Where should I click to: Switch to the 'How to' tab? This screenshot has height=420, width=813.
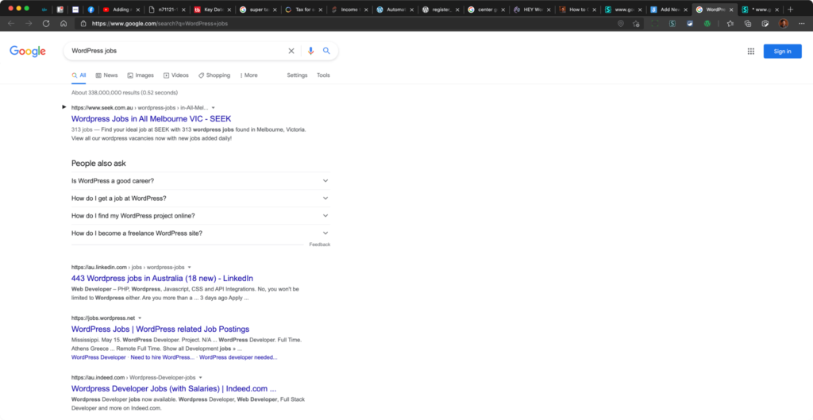[578, 10]
